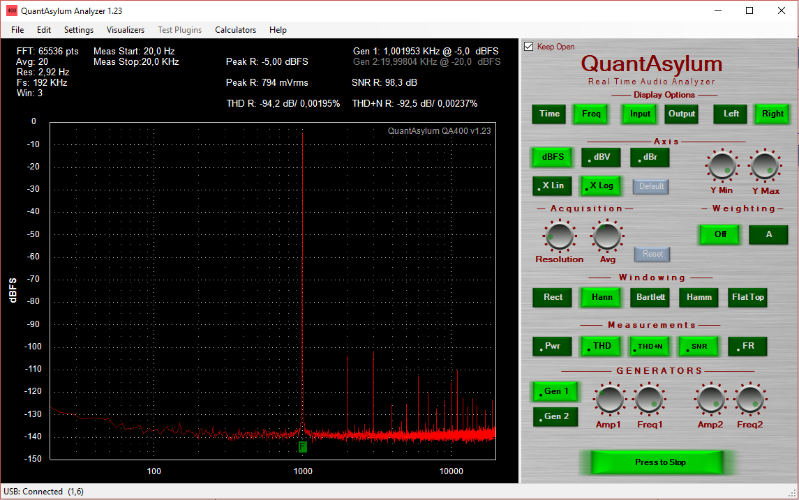Select Rect window function
The width and height of the screenshot is (799, 500).
click(553, 297)
